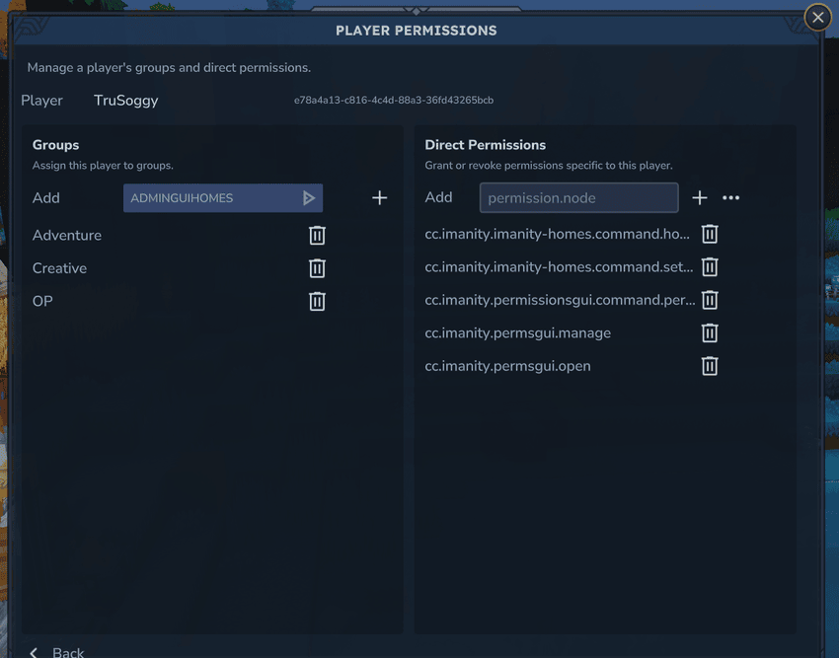Click the permission.node input field

click(x=578, y=198)
